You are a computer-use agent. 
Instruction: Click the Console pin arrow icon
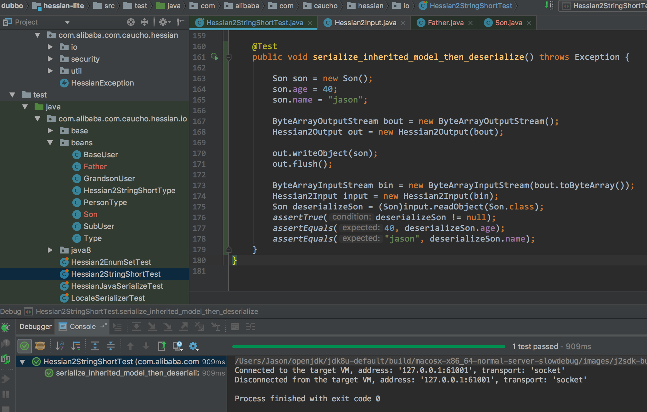pyautogui.click(x=103, y=326)
